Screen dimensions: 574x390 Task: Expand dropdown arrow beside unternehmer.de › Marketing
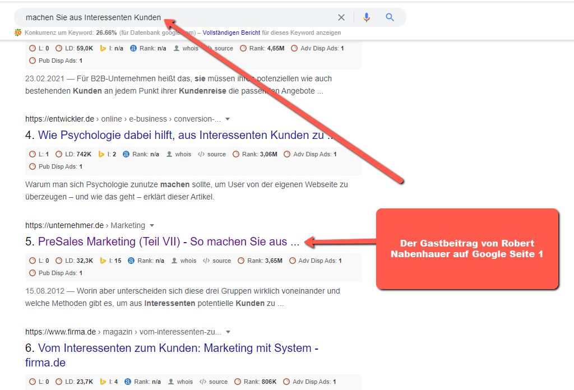coord(151,225)
